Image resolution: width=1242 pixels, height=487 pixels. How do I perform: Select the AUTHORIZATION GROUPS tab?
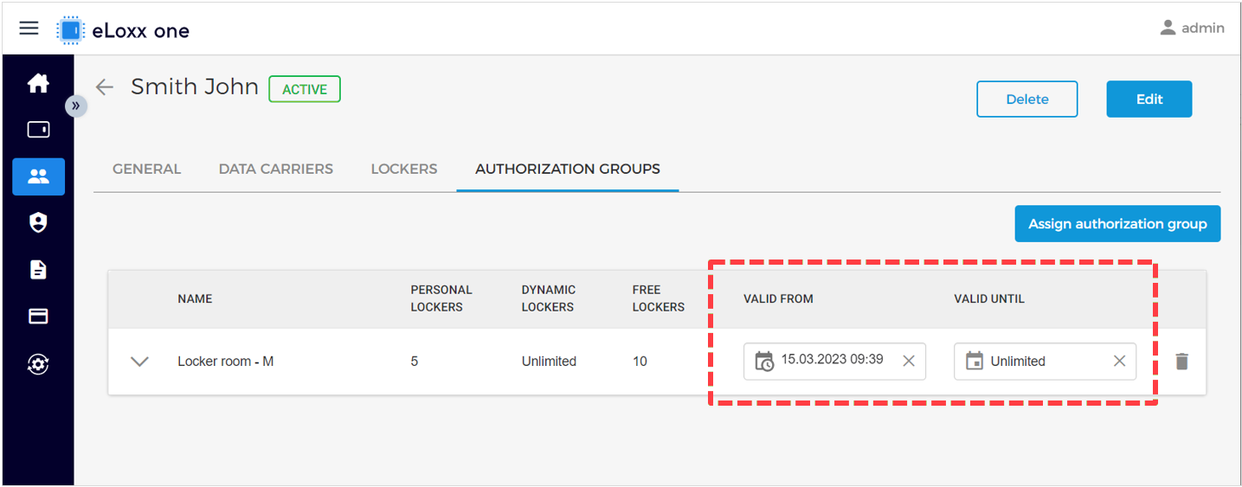pos(568,169)
